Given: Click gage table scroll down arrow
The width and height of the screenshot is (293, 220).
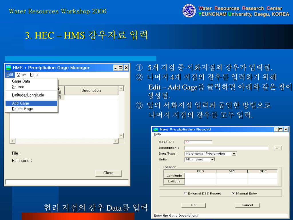Looking at the screenshot, I should pos(121,136).
